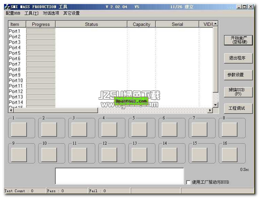Viewport: 259px width, 198px height.
Task: Click port slot 6 box
Action: pyautogui.click(x=169, y=129)
